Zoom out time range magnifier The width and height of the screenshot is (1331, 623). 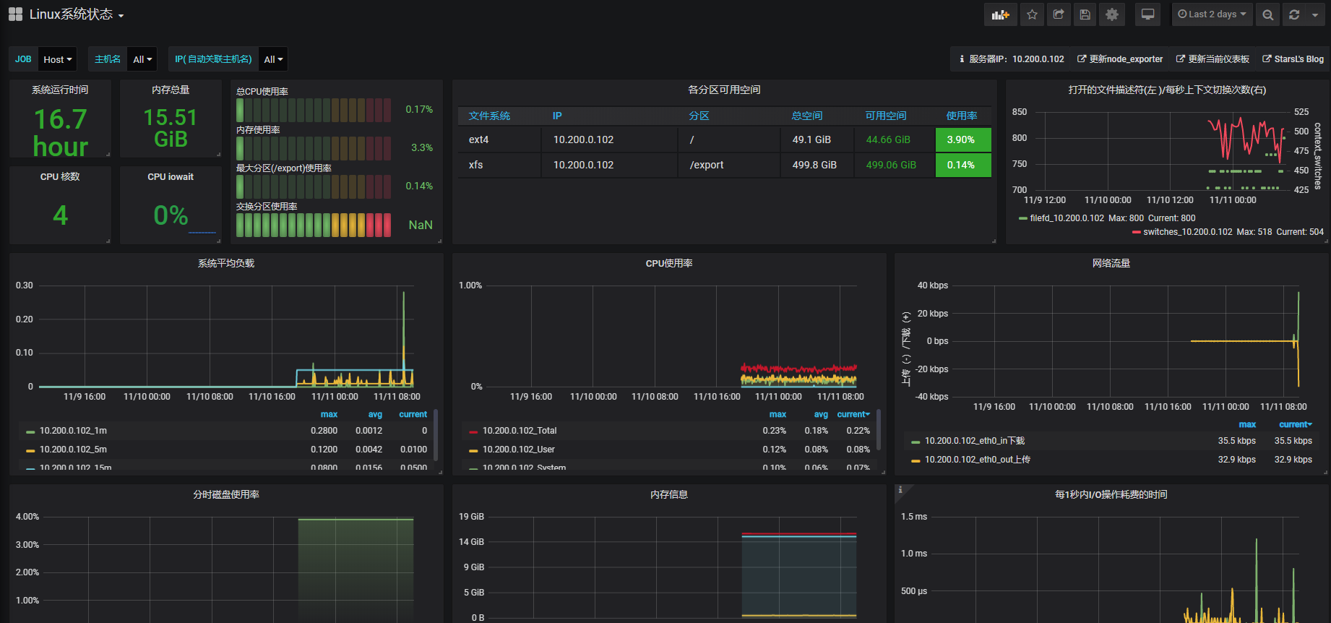(1267, 14)
